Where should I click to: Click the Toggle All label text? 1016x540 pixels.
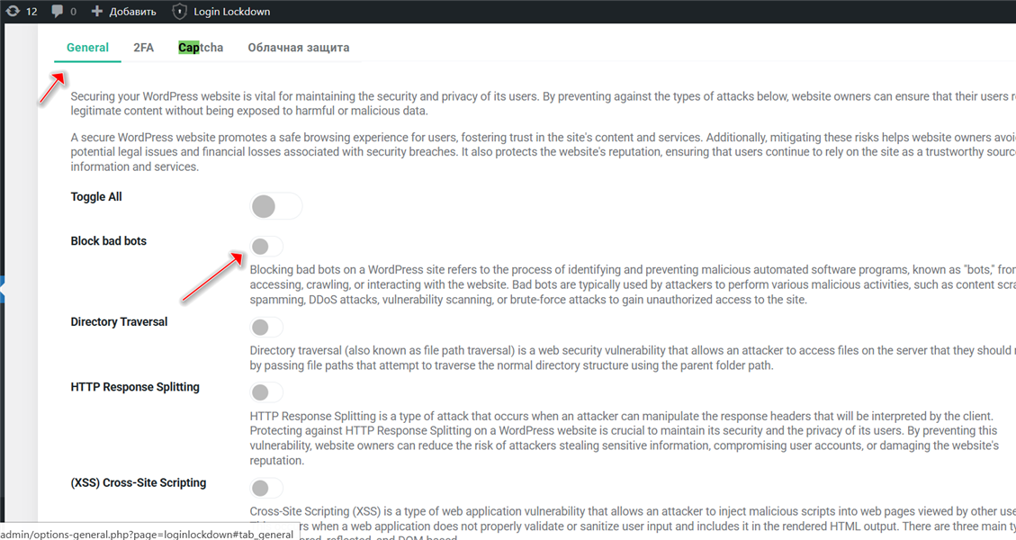coord(96,197)
